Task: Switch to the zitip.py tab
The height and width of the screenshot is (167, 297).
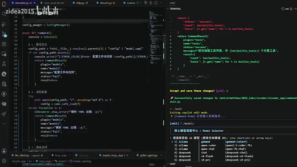Action: pos(80,3)
